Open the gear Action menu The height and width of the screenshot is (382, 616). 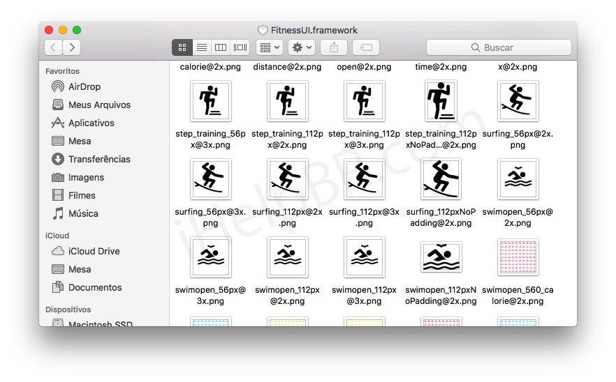[x=302, y=47]
